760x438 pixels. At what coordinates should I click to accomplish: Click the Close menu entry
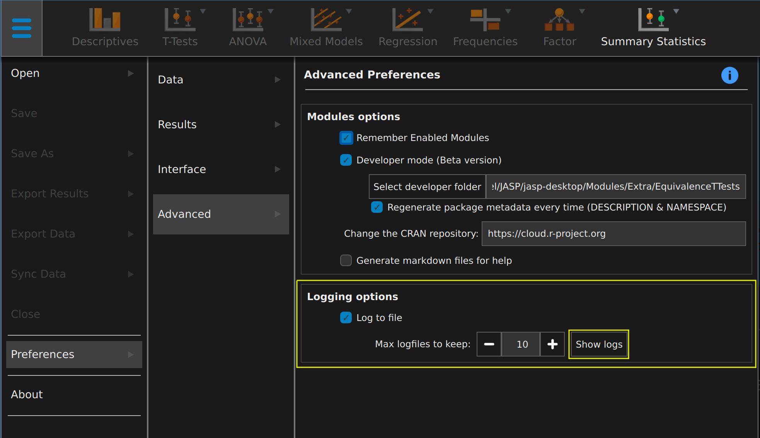73,314
